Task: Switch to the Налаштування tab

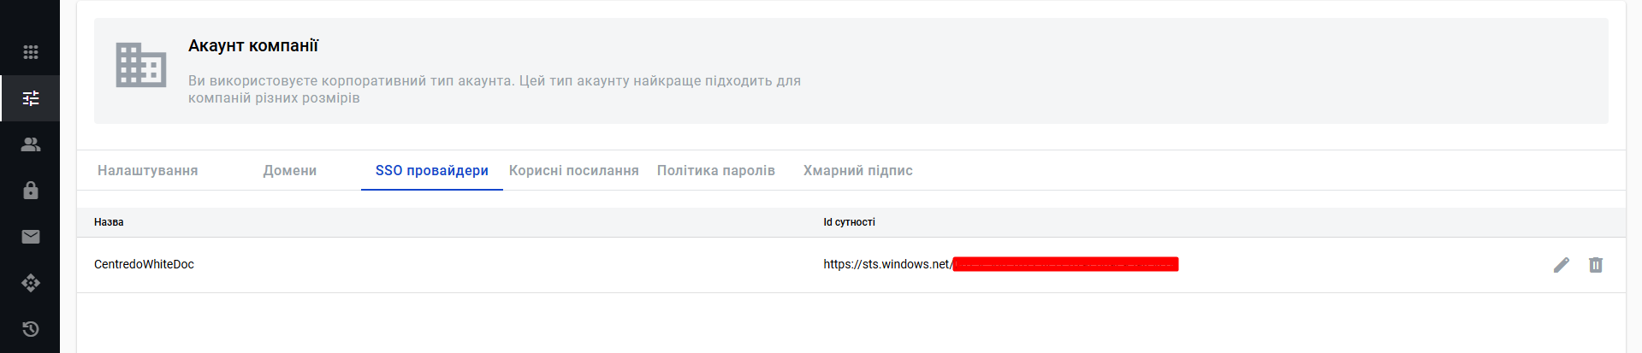Action: coord(148,171)
